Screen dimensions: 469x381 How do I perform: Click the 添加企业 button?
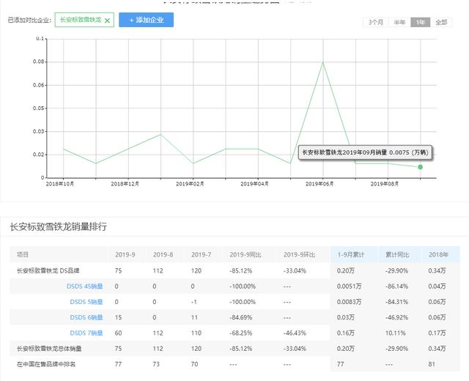tap(147, 20)
